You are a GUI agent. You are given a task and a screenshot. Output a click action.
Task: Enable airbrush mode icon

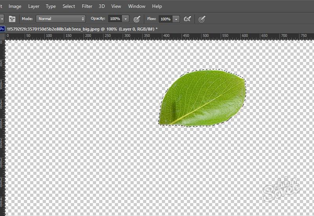pos(188,19)
